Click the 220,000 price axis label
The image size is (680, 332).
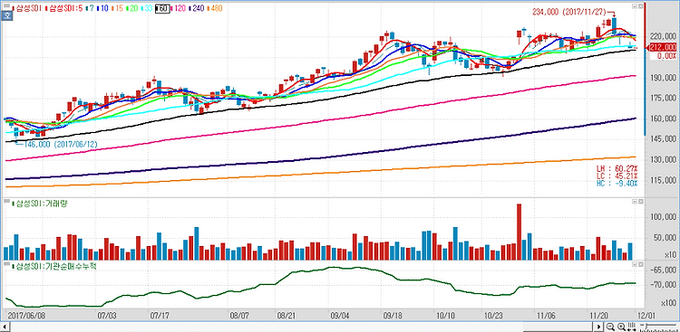pos(662,36)
